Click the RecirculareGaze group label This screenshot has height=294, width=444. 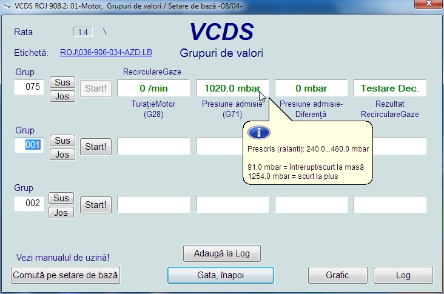[x=152, y=72]
